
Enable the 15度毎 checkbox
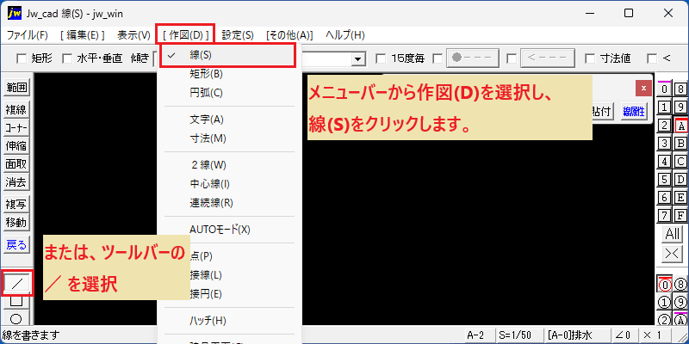tap(382, 58)
